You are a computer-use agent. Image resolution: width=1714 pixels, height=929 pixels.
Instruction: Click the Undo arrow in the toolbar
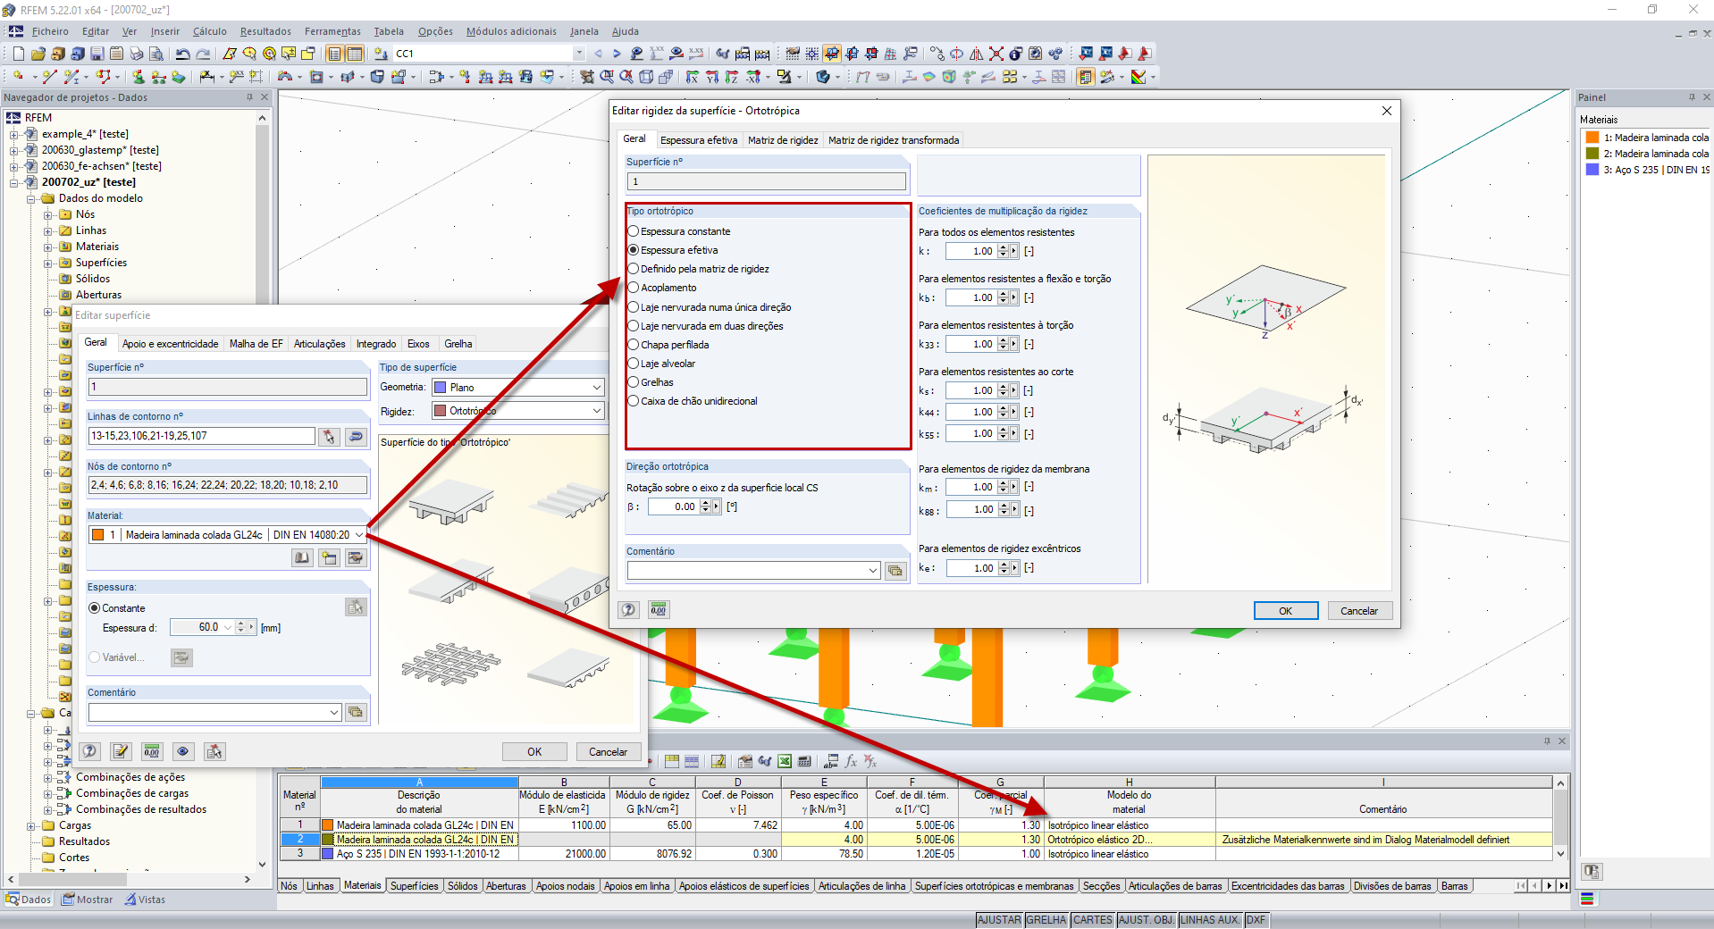(182, 54)
